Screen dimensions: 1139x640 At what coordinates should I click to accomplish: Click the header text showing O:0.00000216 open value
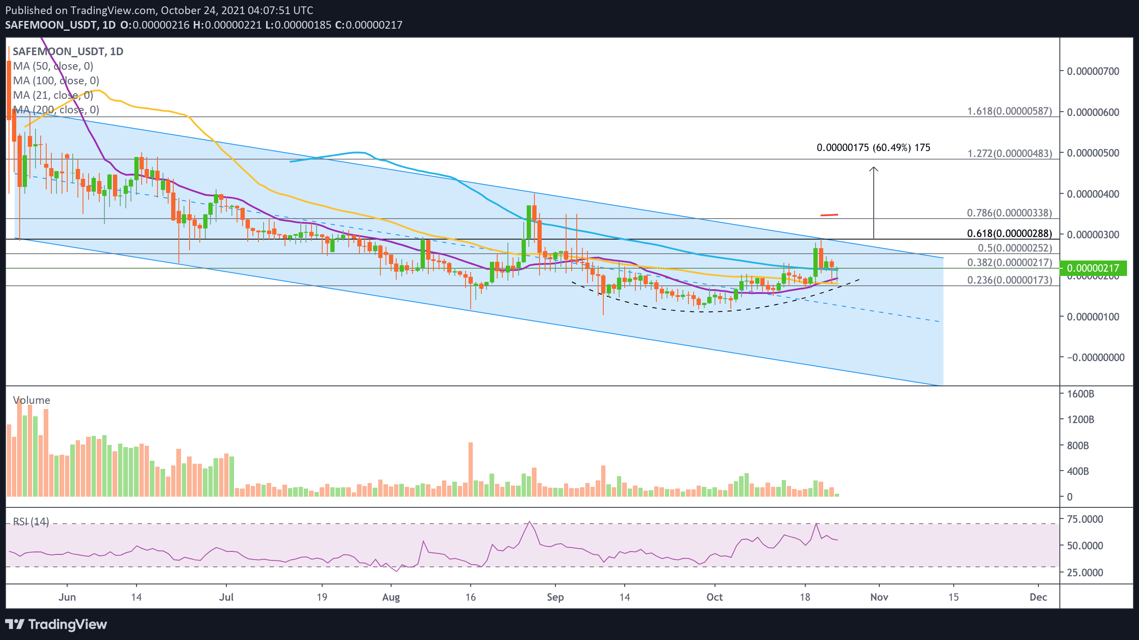click(x=155, y=25)
